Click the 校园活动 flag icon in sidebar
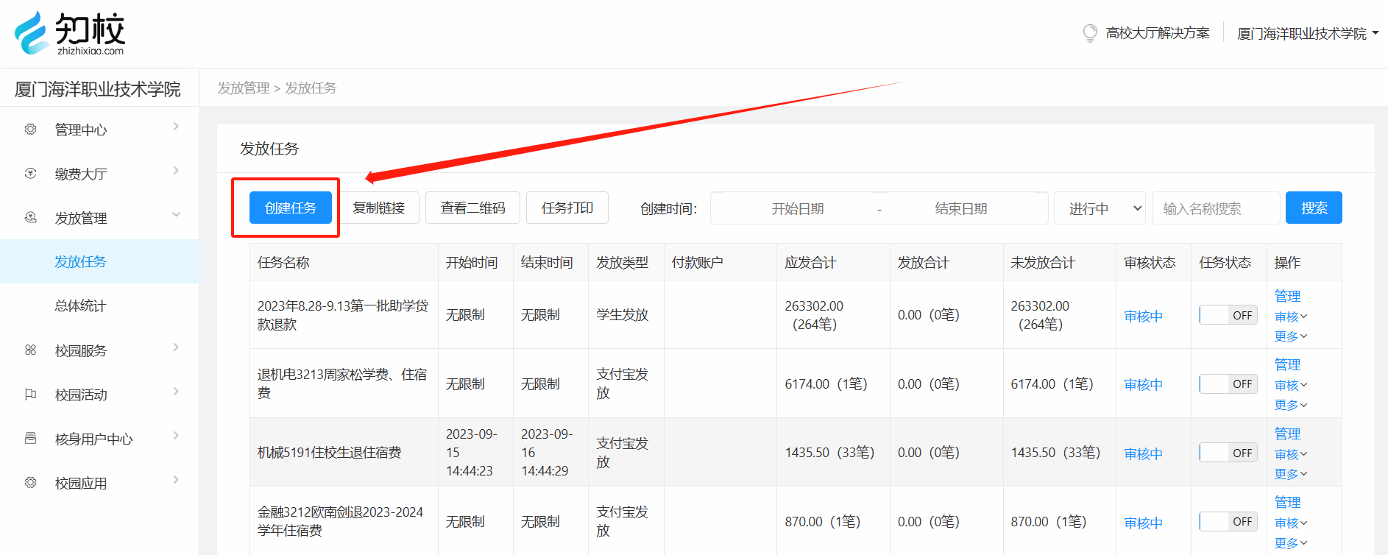The height and width of the screenshot is (555, 1388). (30, 395)
